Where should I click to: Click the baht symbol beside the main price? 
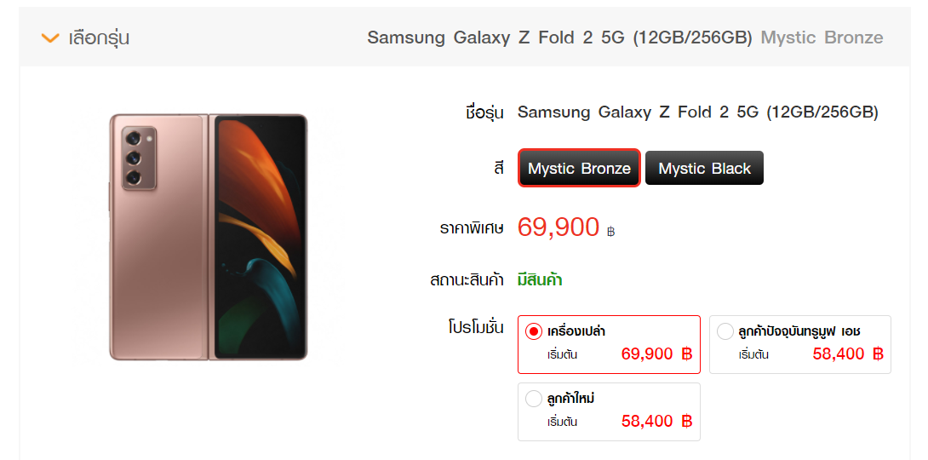click(x=610, y=231)
